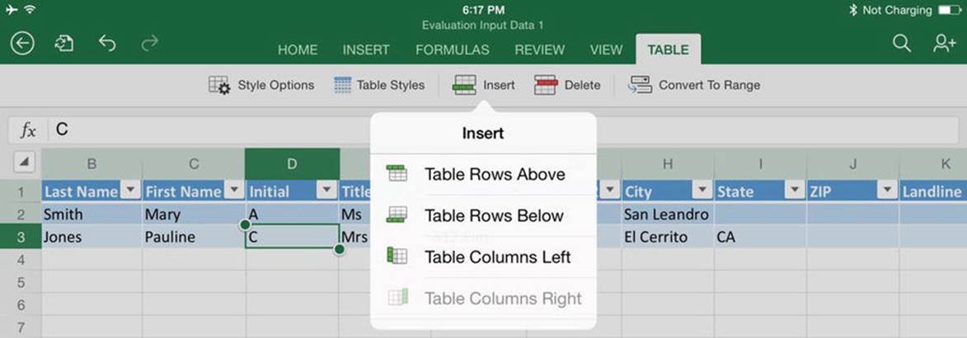Viewport: 967px width, 338px height.
Task: Click cell containing Smith
Action: pos(92,214)
